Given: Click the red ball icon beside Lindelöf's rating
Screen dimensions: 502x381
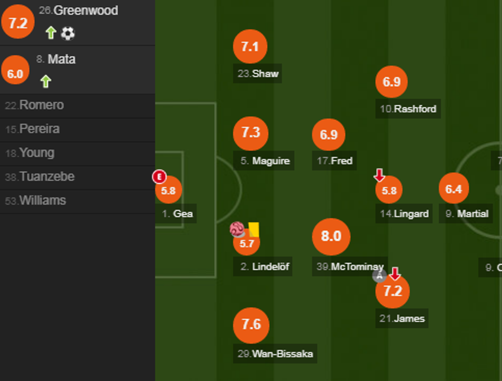Looking at the screenshot, I should (237, 229).
